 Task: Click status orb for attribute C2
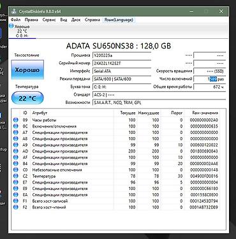[16, 176]
